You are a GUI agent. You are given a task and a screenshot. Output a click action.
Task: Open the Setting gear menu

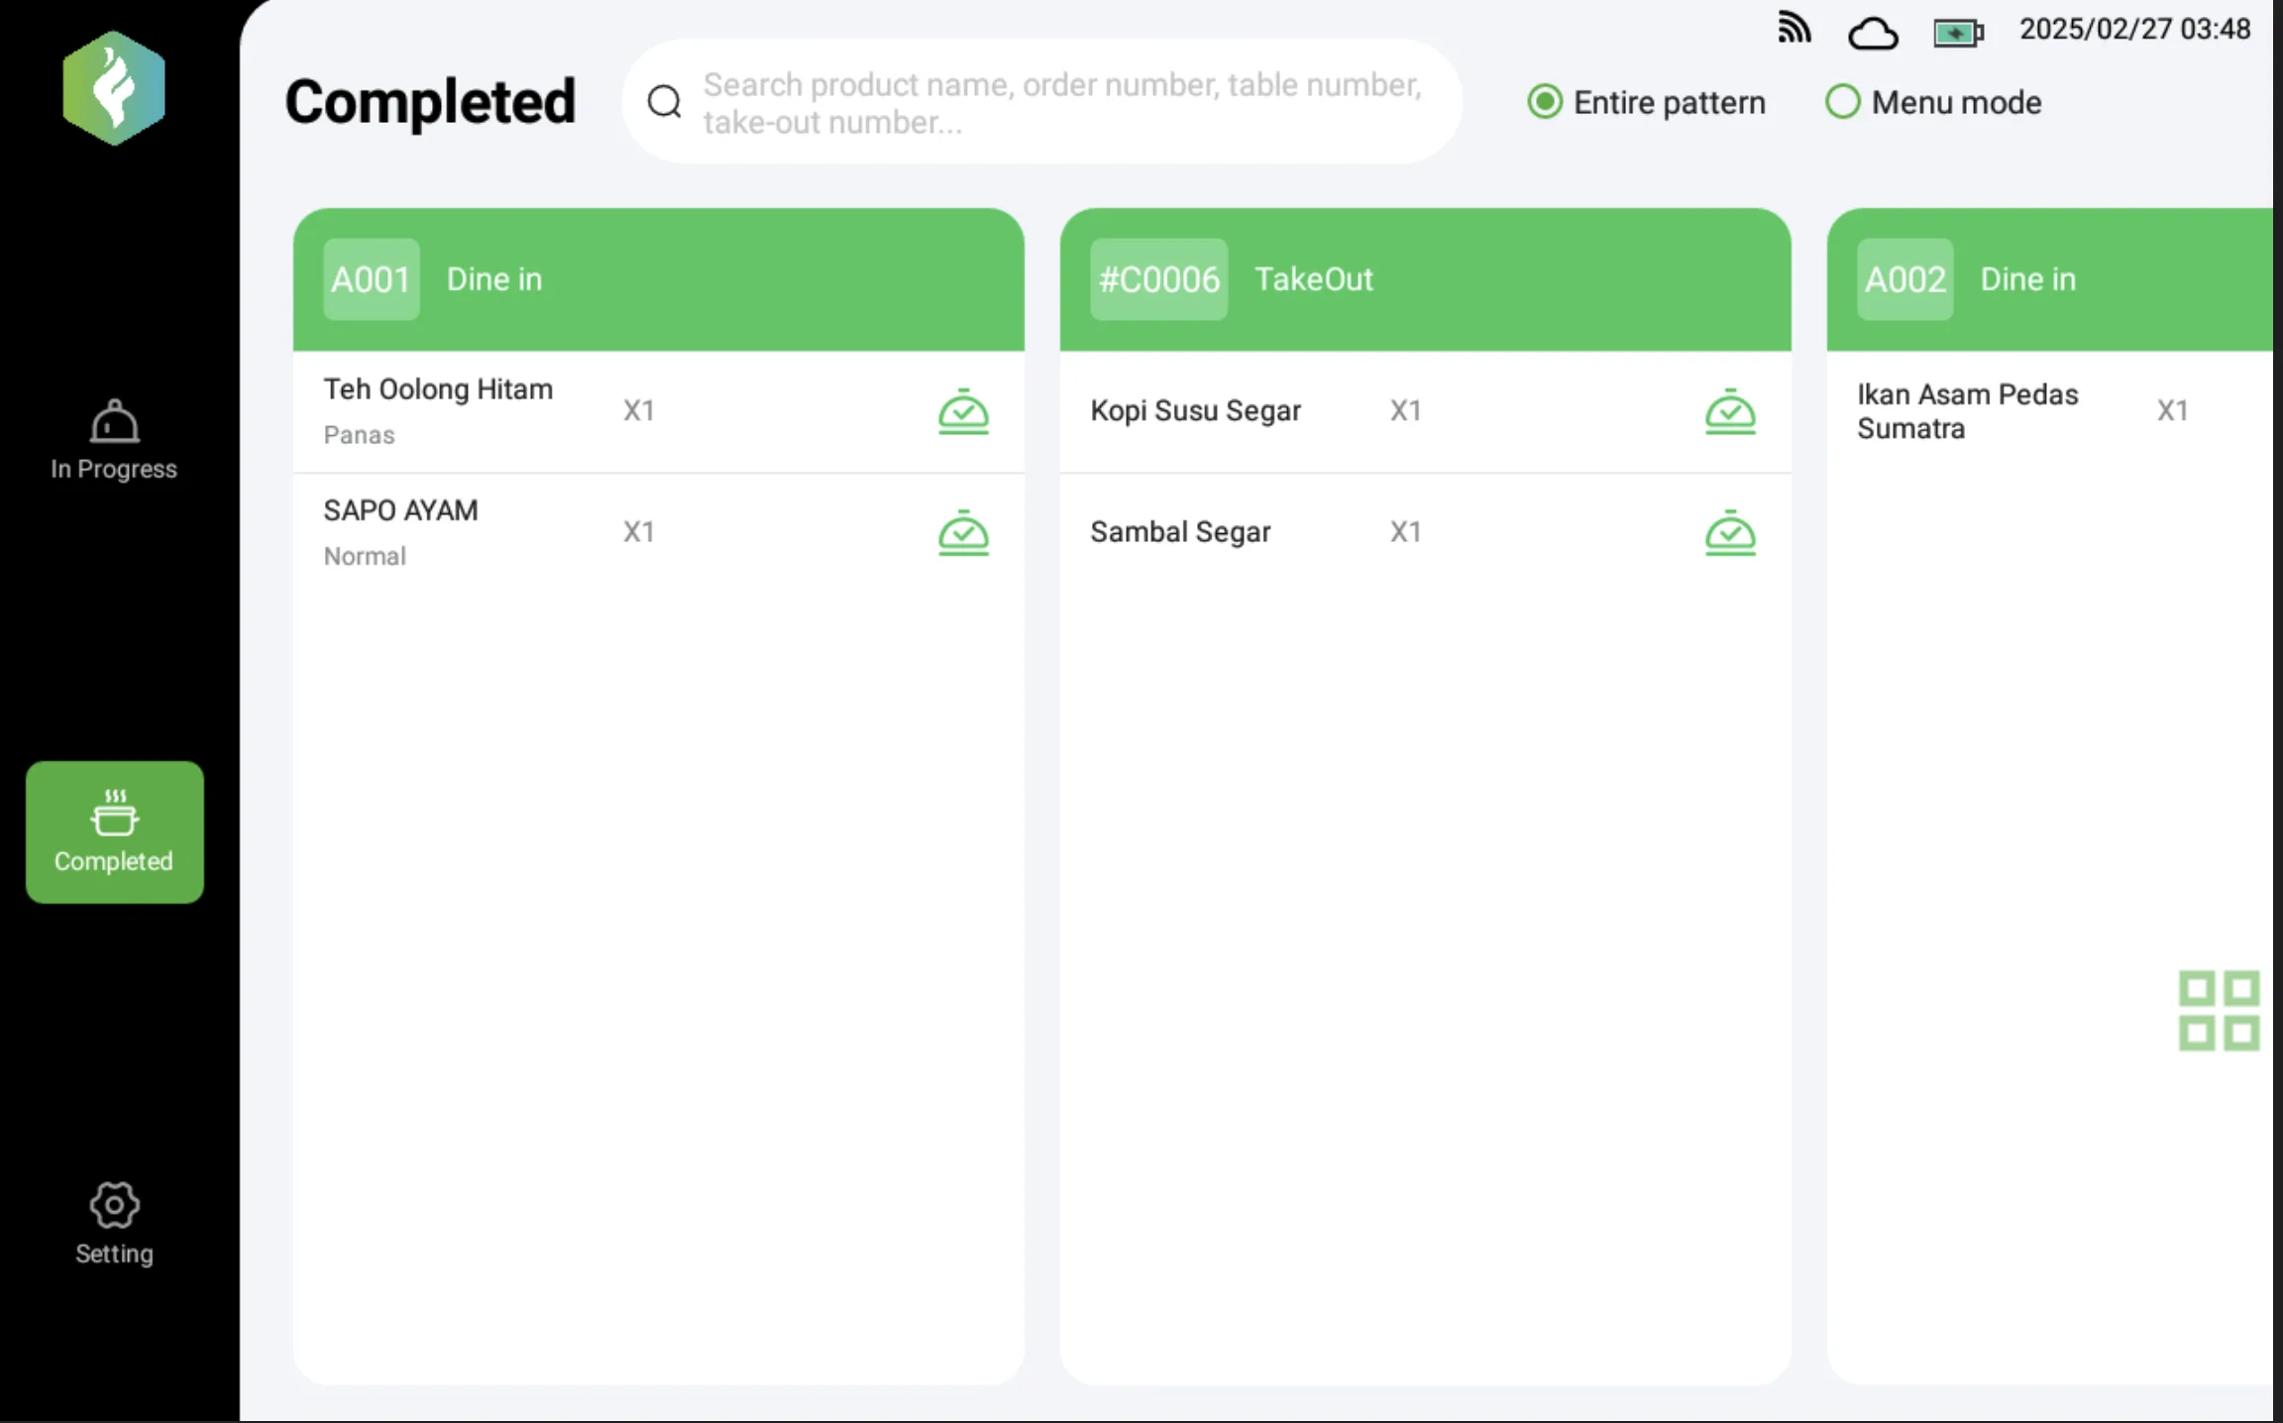[x=114, y=1224]
